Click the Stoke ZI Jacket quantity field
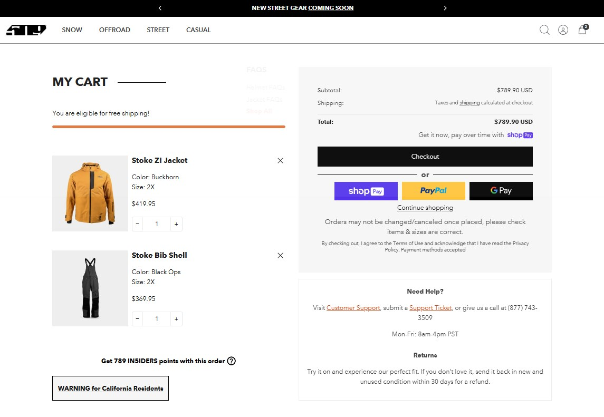Screen dimensions: 604x417 [x=157, y=224]
